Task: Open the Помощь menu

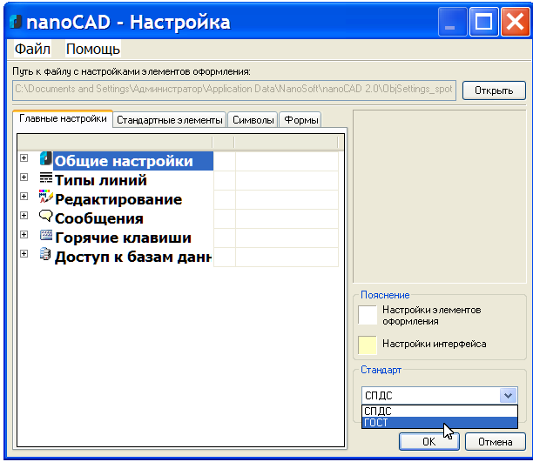Action: pyautogui.click(x=93, y=49)
